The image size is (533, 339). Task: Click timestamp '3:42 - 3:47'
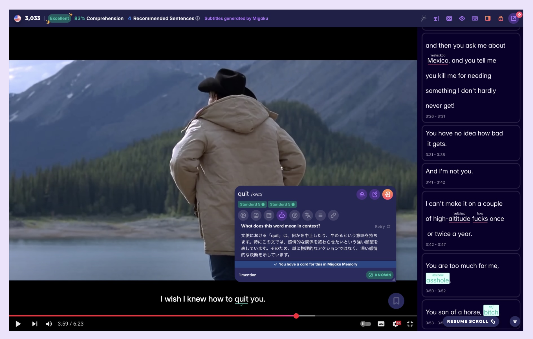435,244
